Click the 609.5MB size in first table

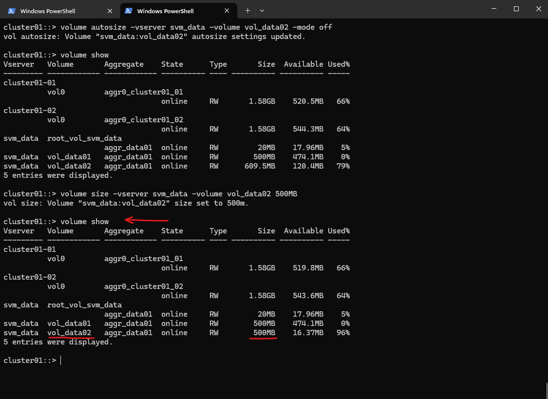[x=260, y=166]
